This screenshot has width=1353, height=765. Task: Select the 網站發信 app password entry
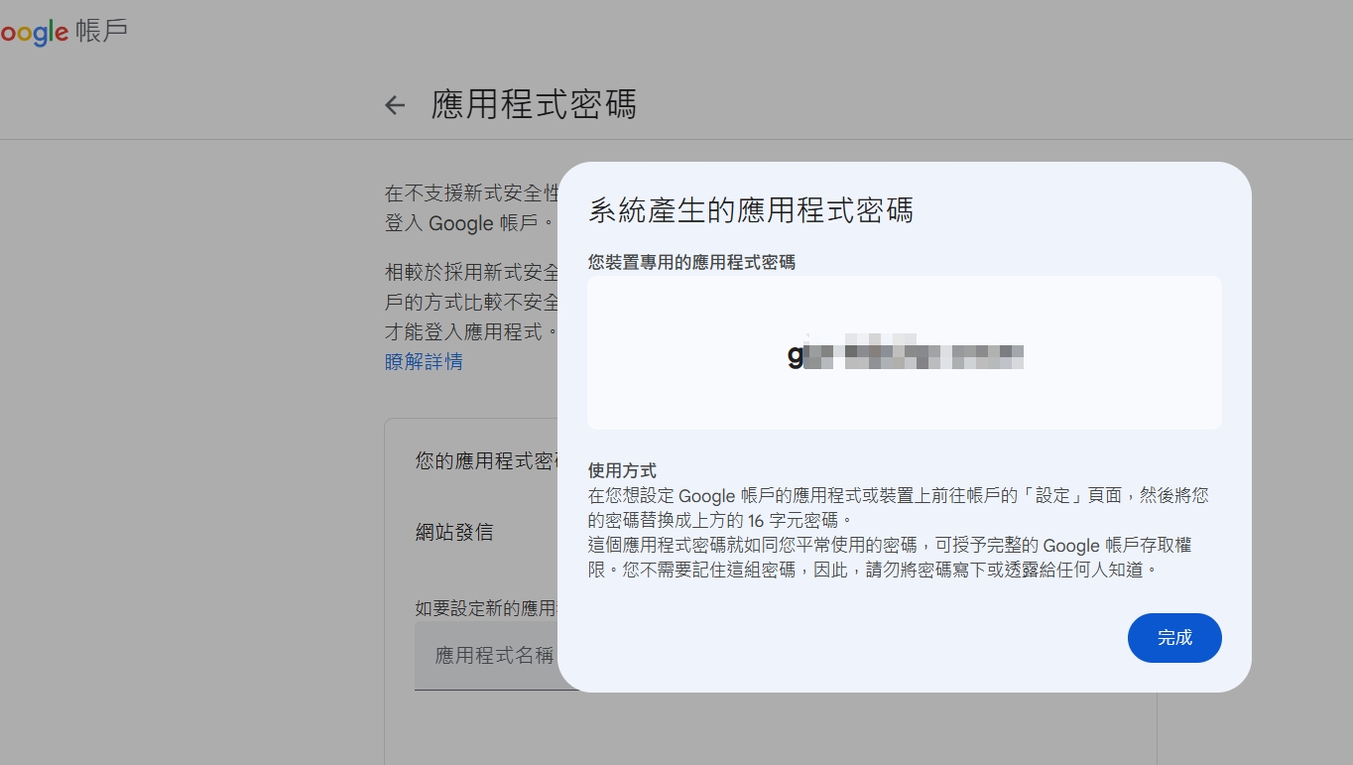[454, 532]
